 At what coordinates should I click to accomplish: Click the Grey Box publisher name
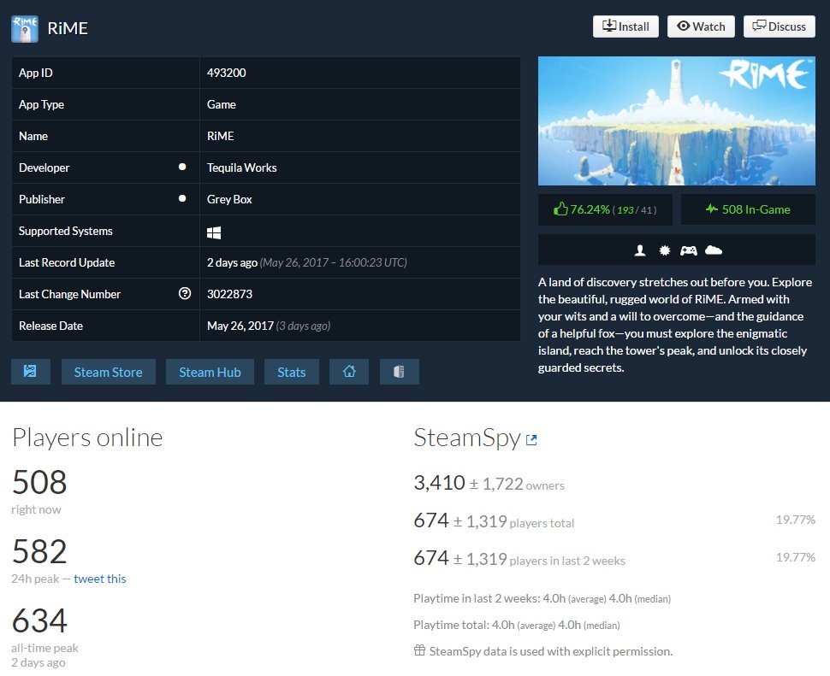pyautogui.click(x=229, y=199)
